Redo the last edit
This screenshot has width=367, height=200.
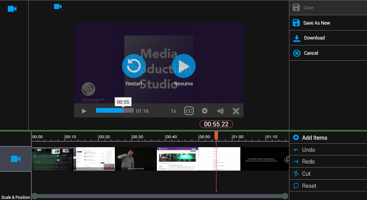tap(328, 162)
